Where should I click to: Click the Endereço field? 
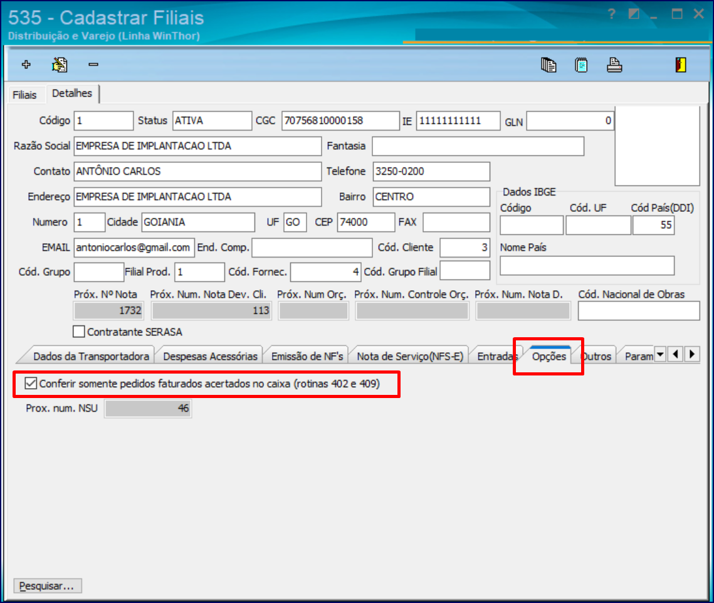pos(197,197)
